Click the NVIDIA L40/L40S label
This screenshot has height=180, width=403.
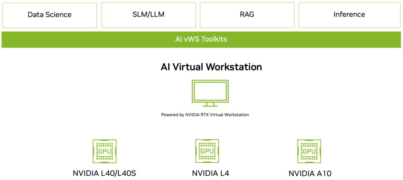(104, 173)
